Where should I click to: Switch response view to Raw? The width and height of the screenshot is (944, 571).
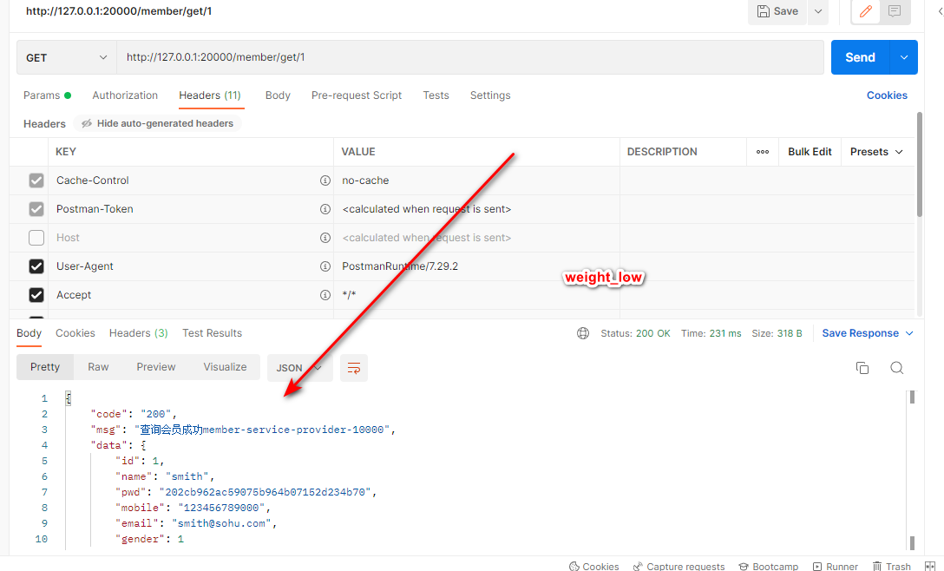pos(98,367)
